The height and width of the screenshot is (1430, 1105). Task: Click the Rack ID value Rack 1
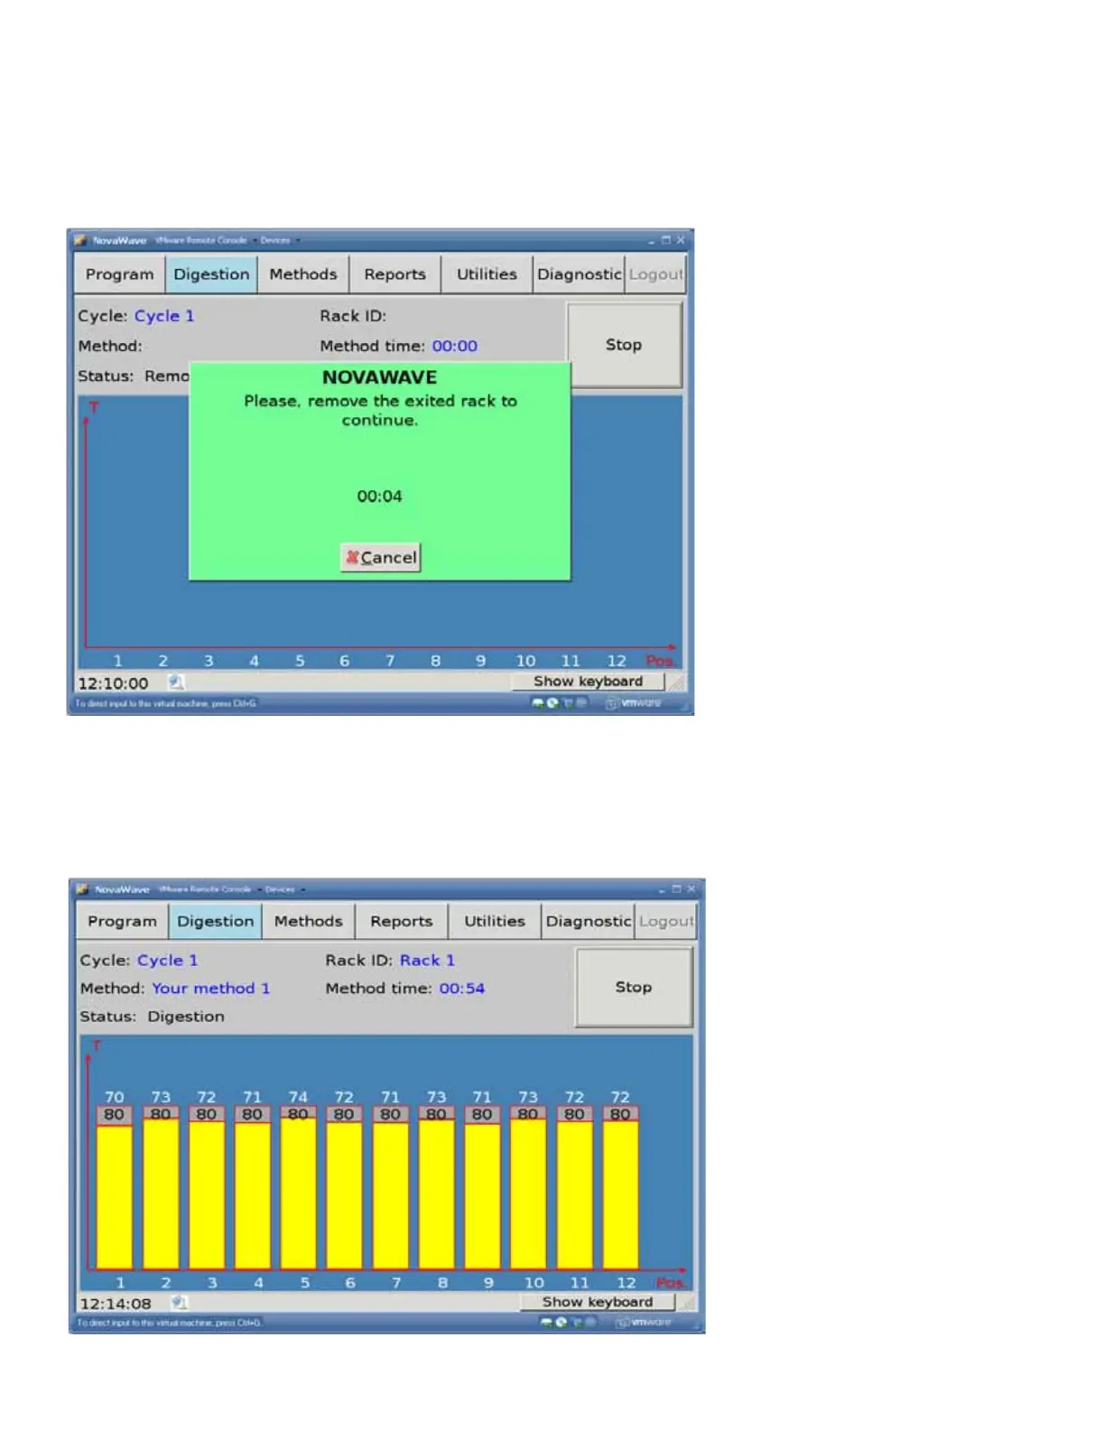coord(427,961)
